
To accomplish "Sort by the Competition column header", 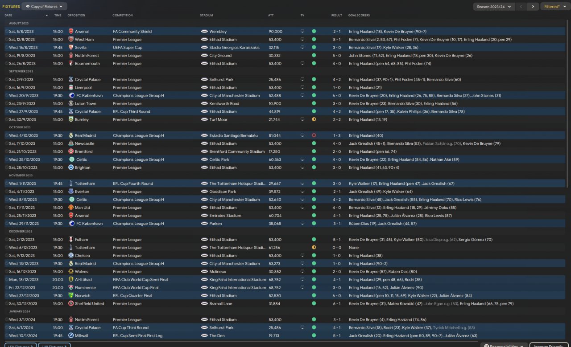I will click(123, 15).
